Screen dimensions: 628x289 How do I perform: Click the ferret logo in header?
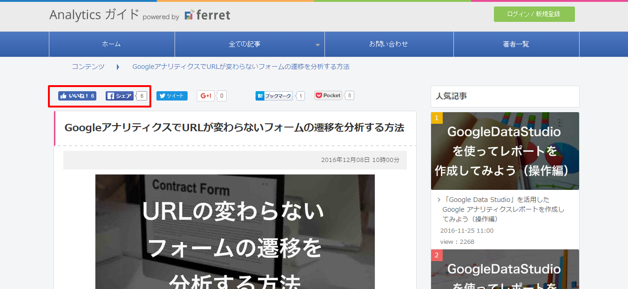pyautogui.click(x=207, y=15)
